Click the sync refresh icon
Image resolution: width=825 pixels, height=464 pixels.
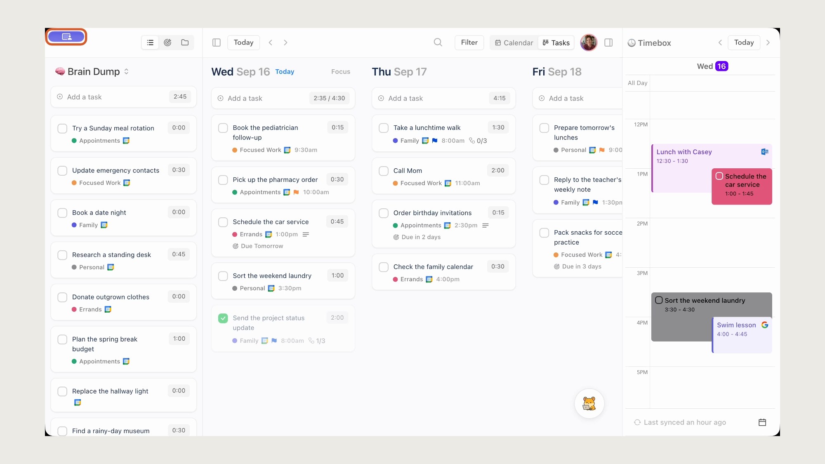coord(637,422)
